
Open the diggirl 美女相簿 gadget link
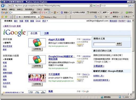57,39
